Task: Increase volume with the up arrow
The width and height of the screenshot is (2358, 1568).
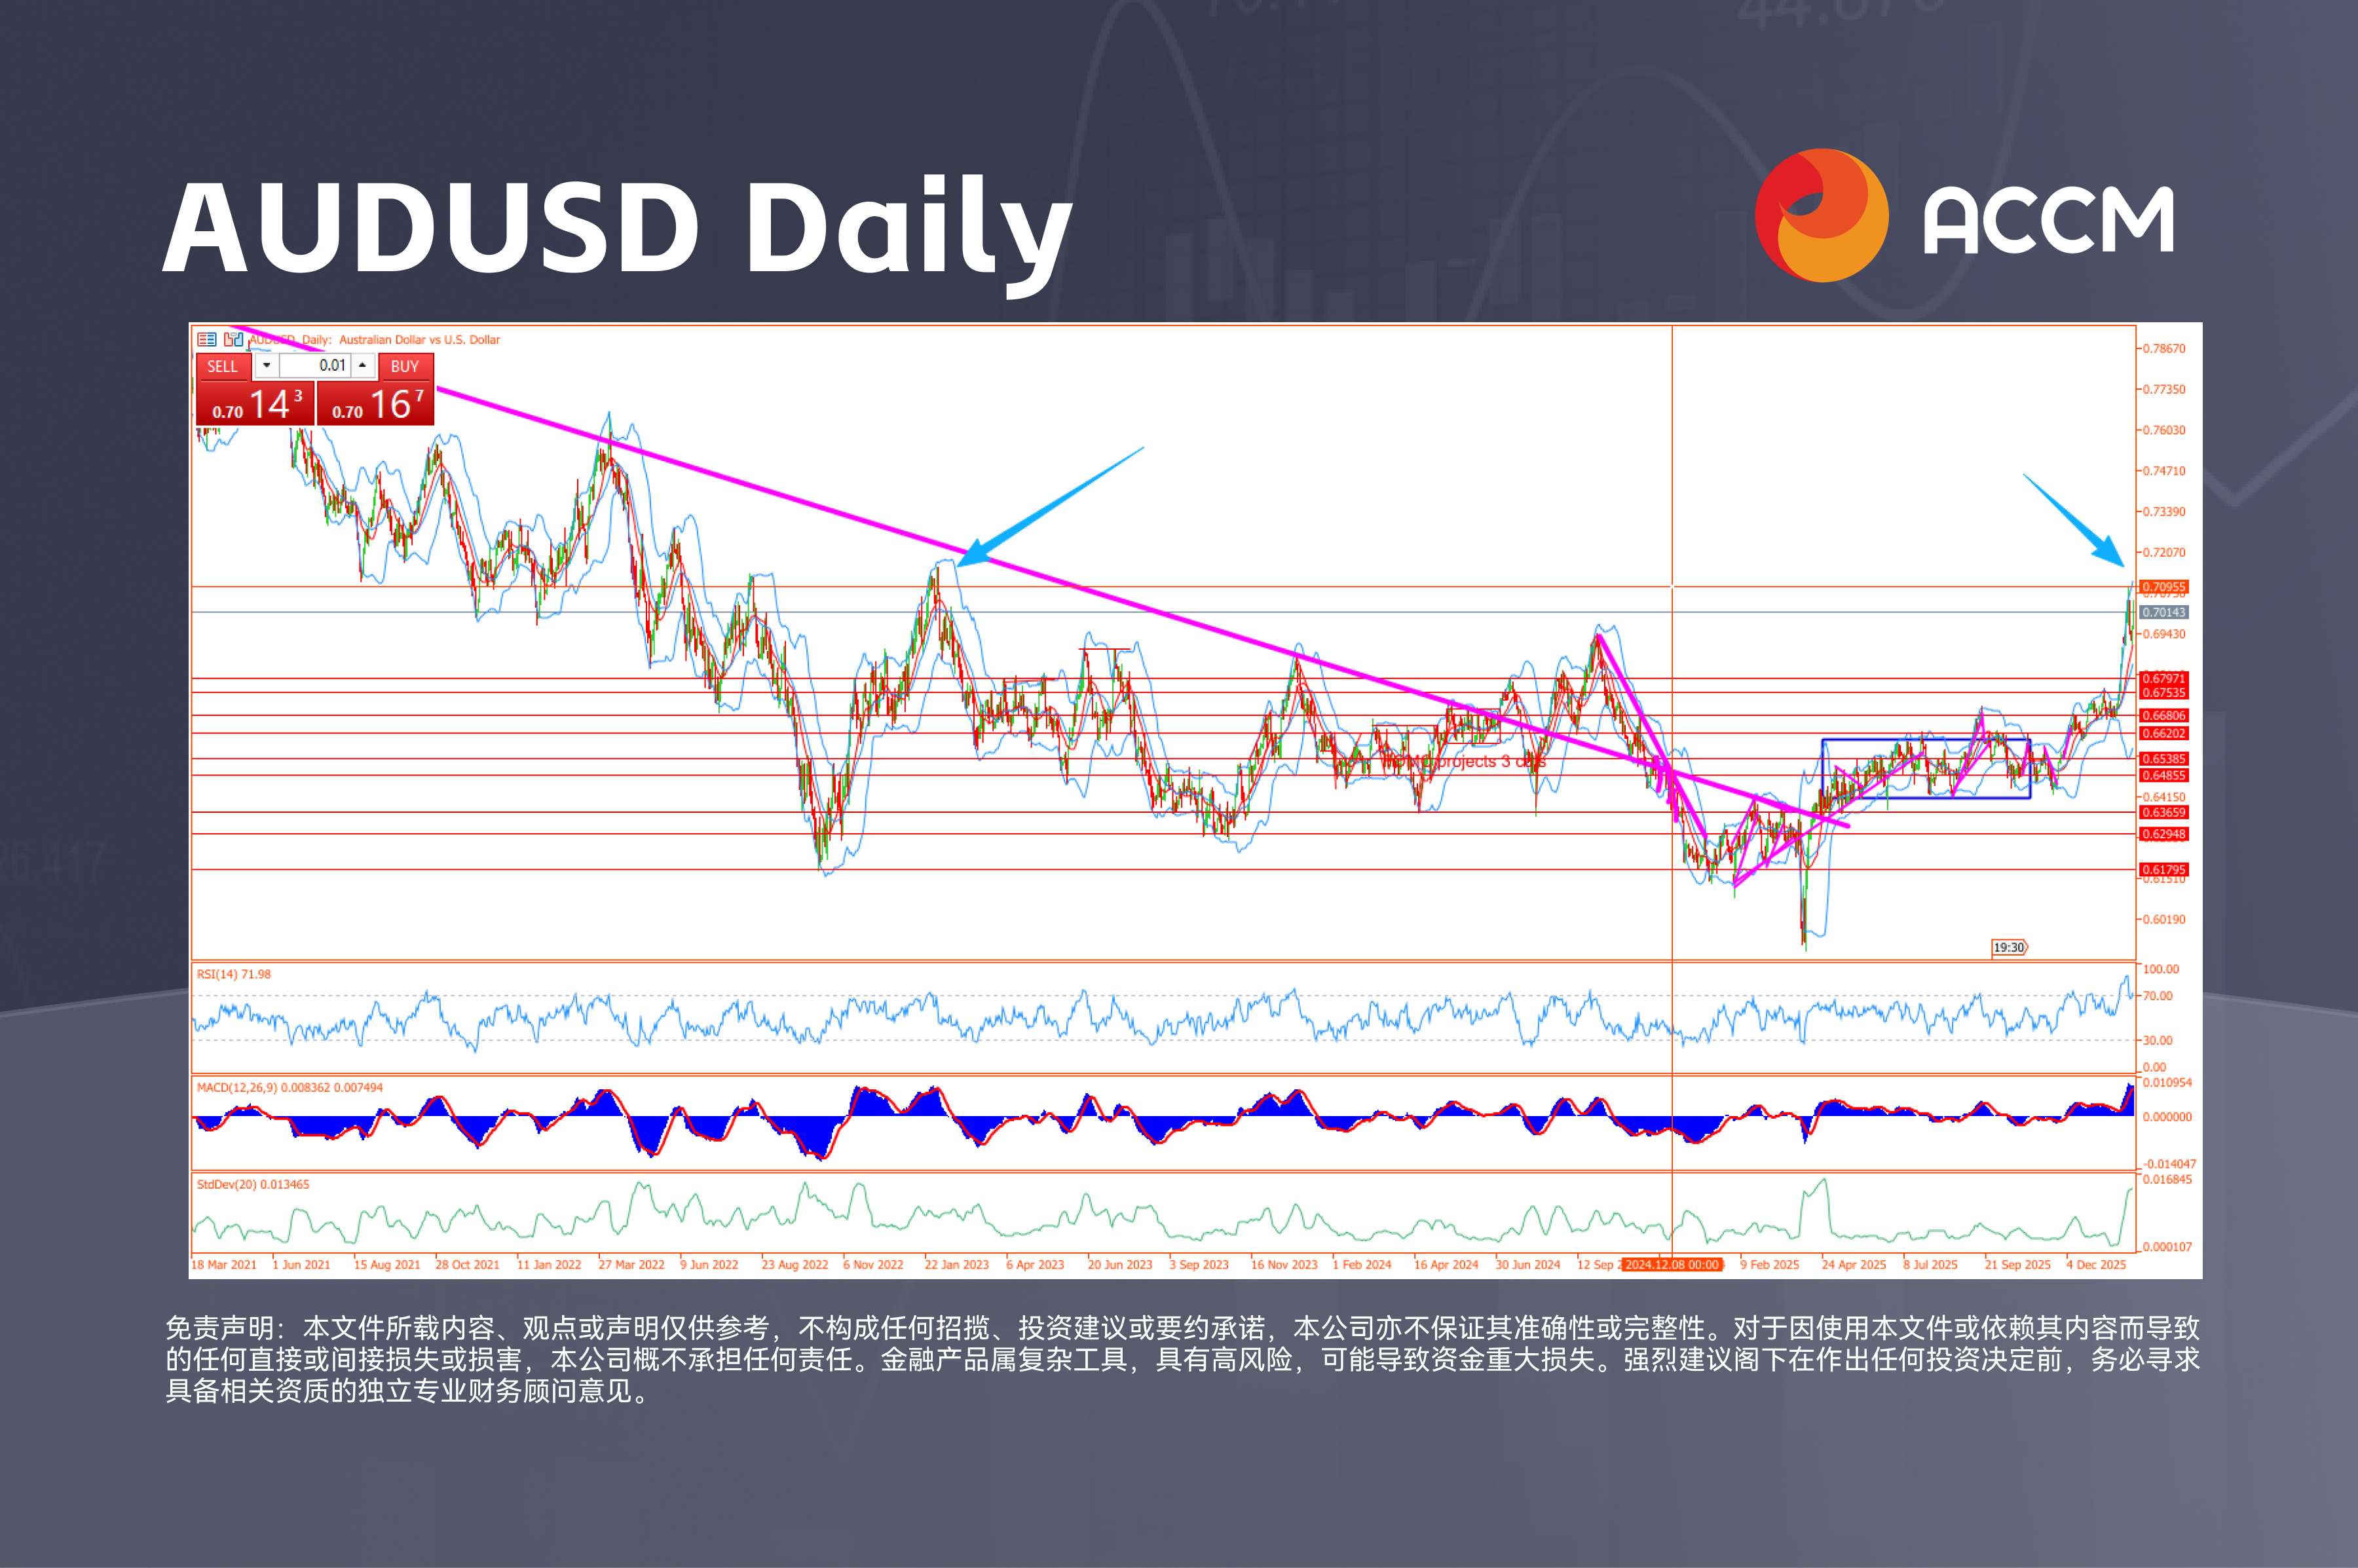Action: point(363,366)
